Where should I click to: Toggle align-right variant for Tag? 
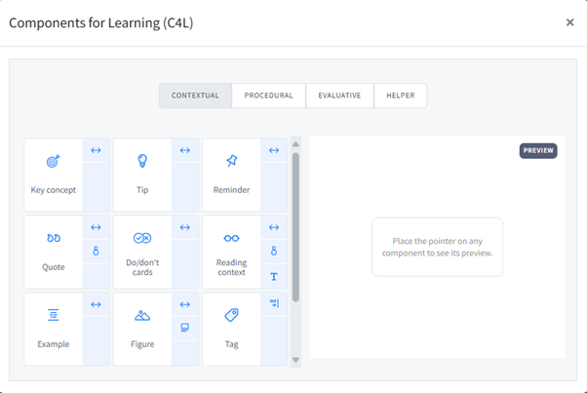274,304
